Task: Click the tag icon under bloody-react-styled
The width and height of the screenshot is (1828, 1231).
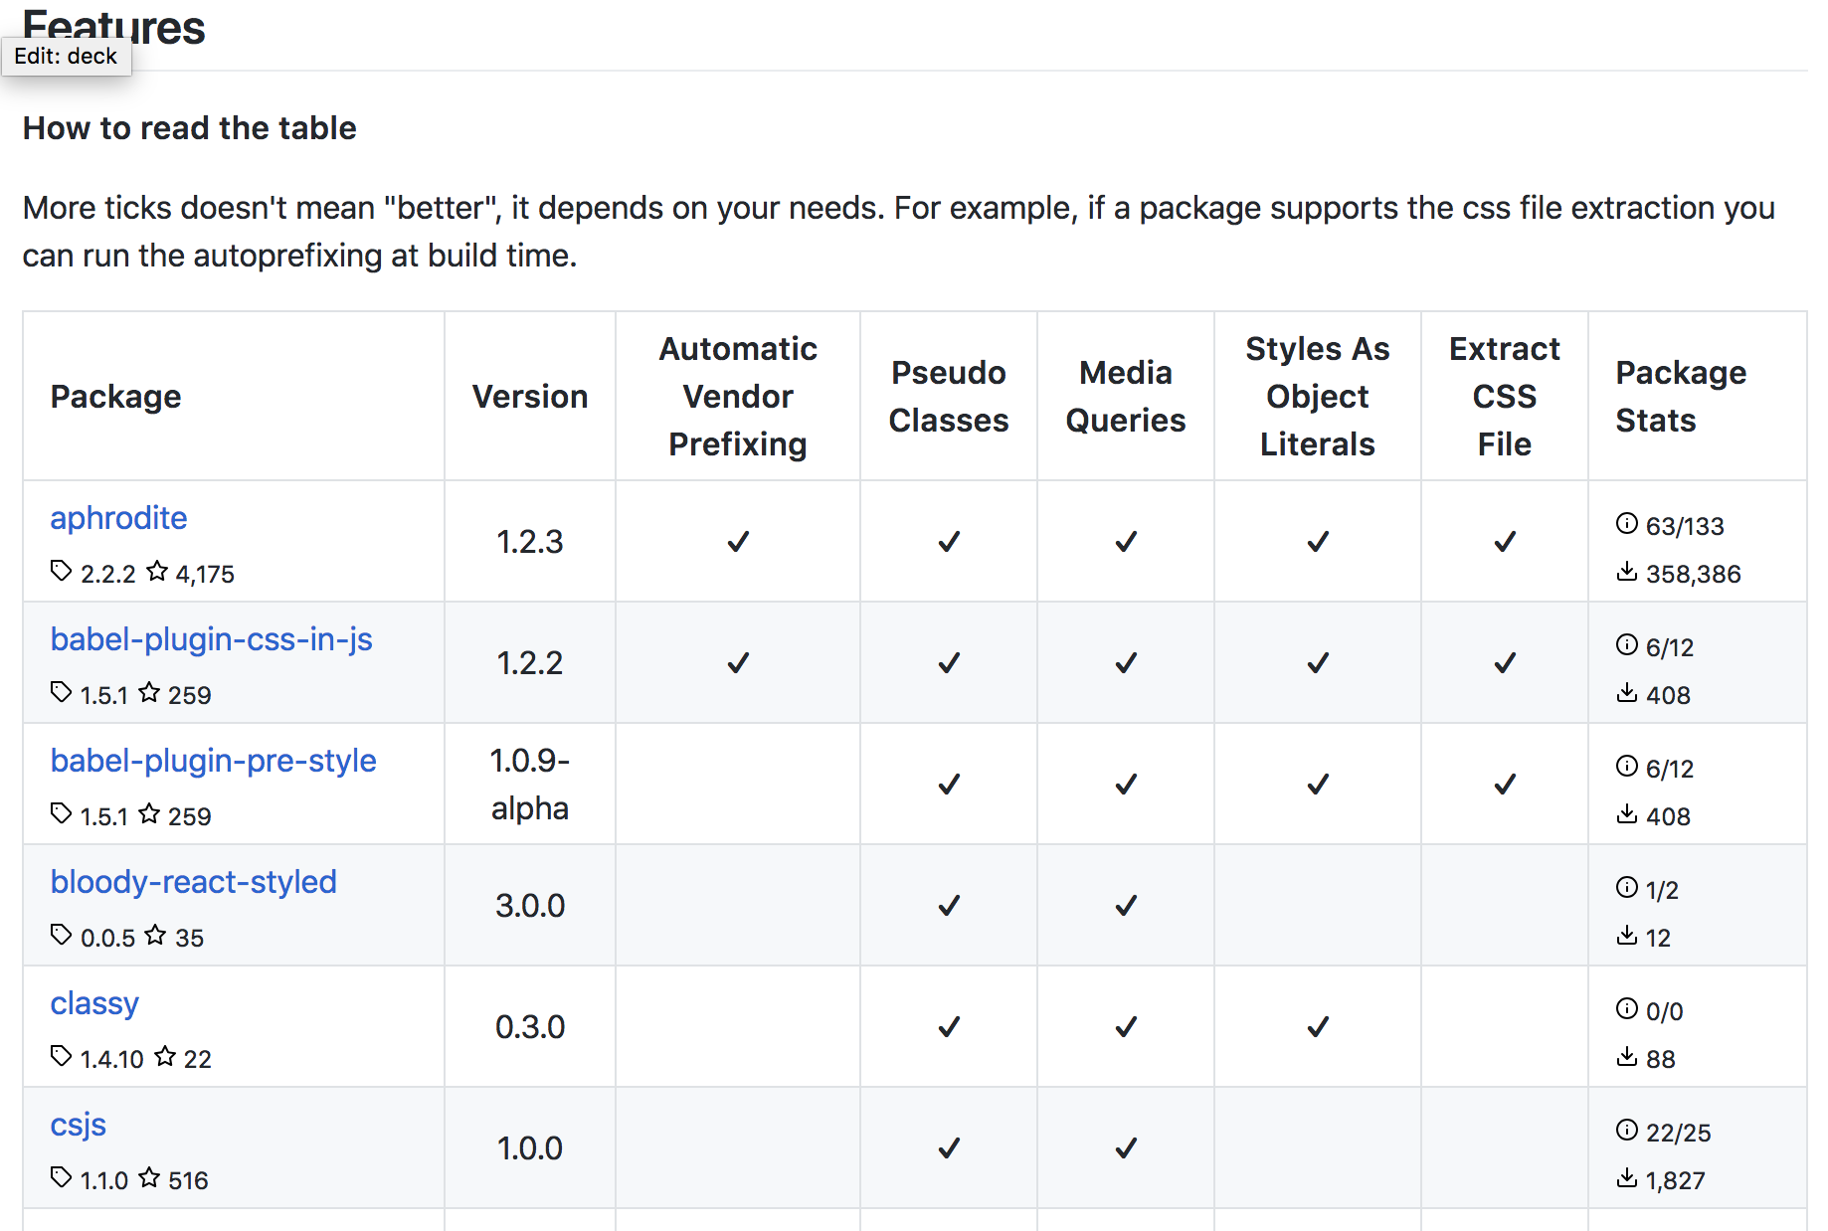Action: [61, 935]
